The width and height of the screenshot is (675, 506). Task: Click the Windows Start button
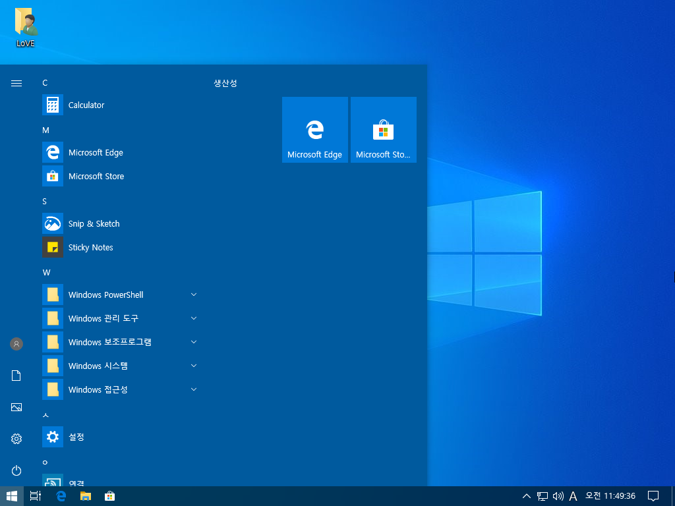point(12,496)
